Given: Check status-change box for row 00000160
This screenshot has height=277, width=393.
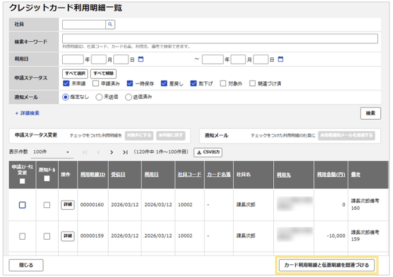Looking at the screenshot, I should click(x=22, y=205).
